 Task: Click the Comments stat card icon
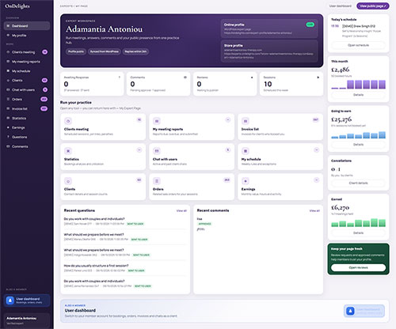pyautogui.click(x=185, y=78)
